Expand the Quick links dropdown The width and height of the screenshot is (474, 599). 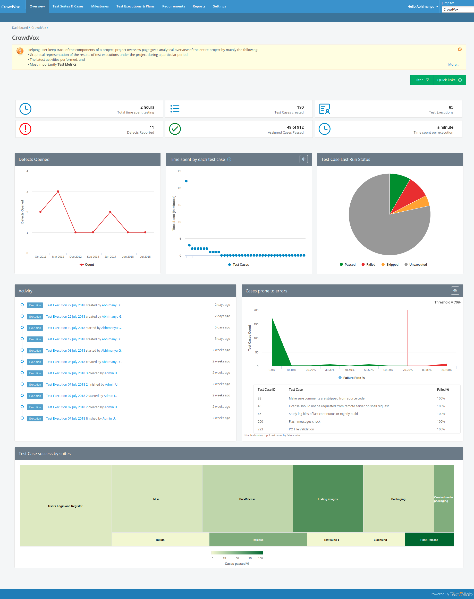click(449, 80)
